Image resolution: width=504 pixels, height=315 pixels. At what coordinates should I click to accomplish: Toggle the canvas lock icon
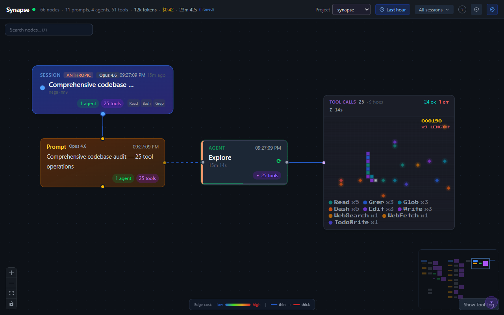11,303
